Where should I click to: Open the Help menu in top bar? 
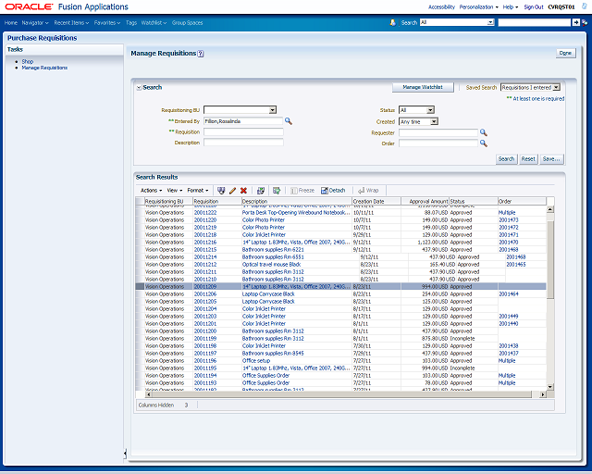pyautogui.click(x=511, y=6)
